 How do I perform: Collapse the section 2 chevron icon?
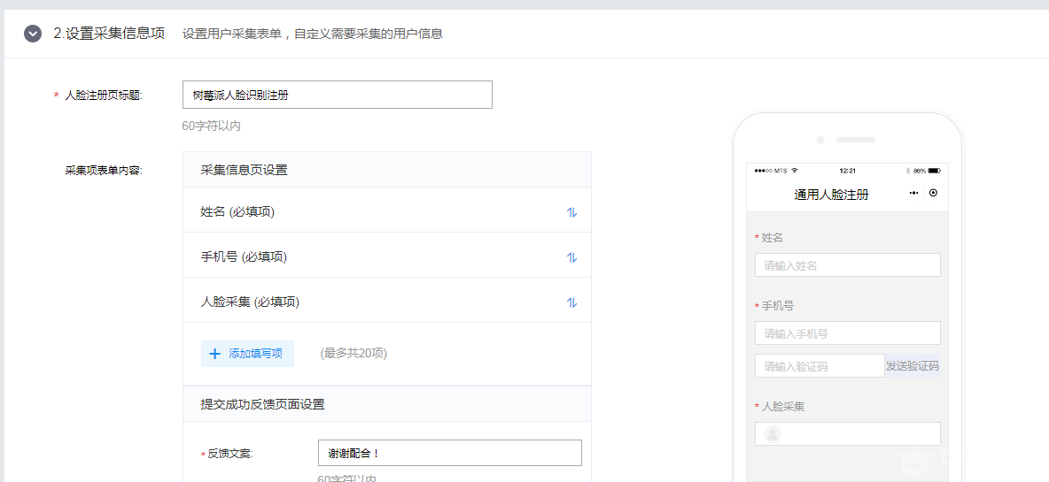(33, 34)
